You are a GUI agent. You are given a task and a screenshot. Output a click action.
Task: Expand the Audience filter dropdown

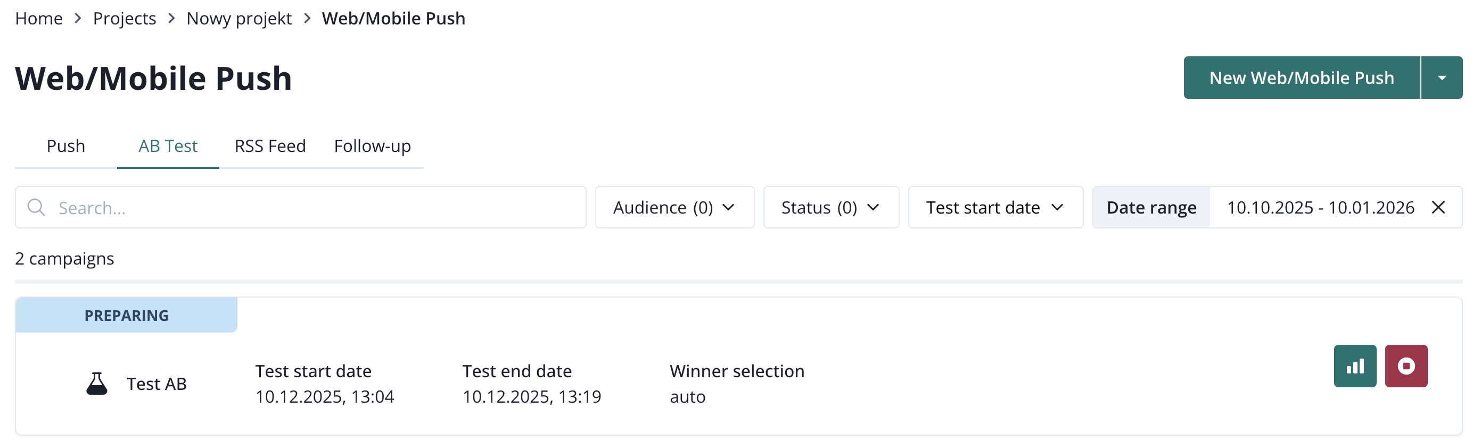pos(674,207)
